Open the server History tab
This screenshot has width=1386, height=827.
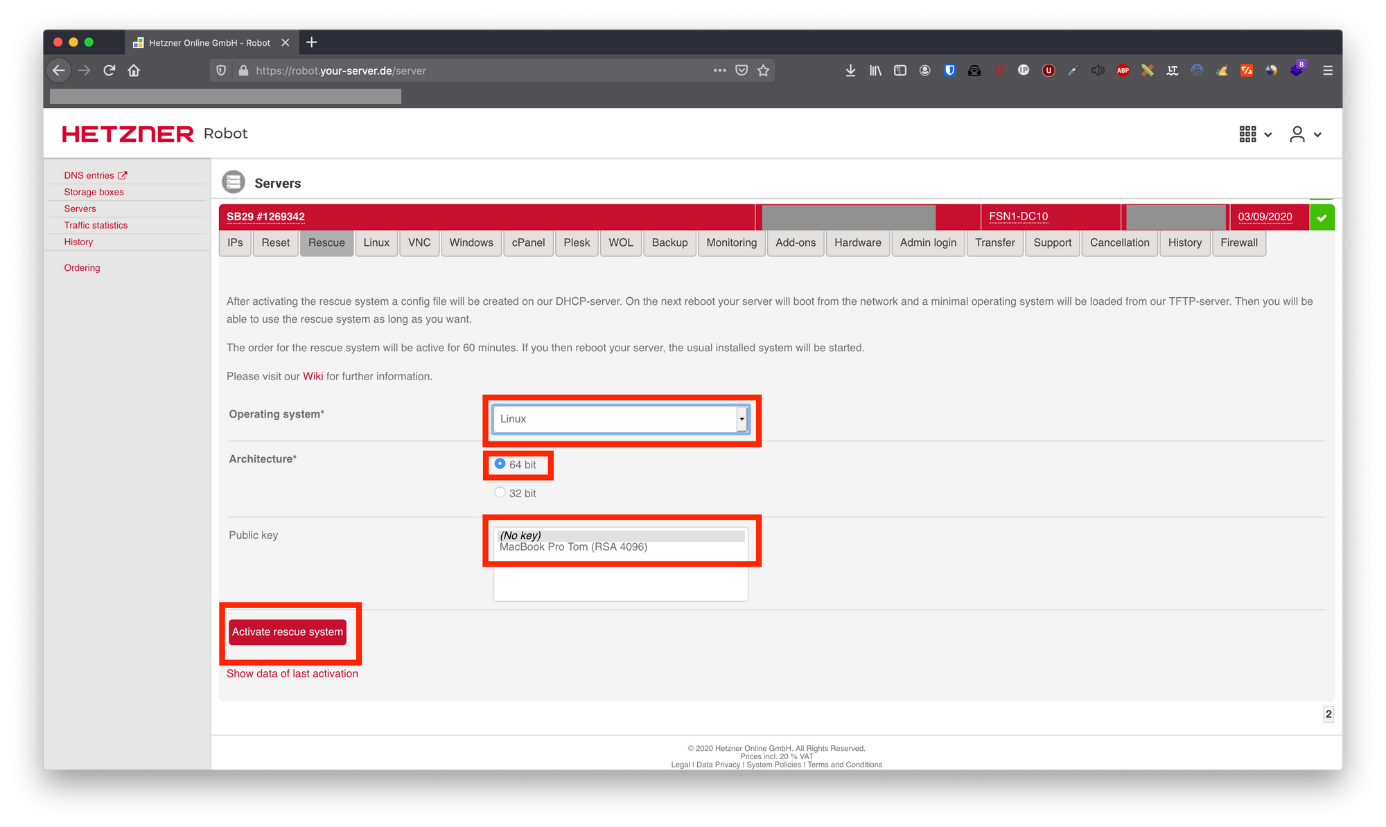[x=1185, y=243]
